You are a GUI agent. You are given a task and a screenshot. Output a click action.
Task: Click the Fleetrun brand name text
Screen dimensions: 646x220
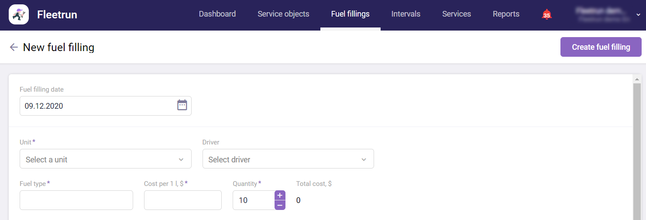[57, 15]
